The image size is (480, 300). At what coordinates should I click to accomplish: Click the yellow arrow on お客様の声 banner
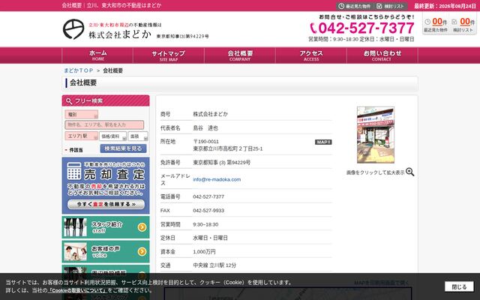[142, 251]
